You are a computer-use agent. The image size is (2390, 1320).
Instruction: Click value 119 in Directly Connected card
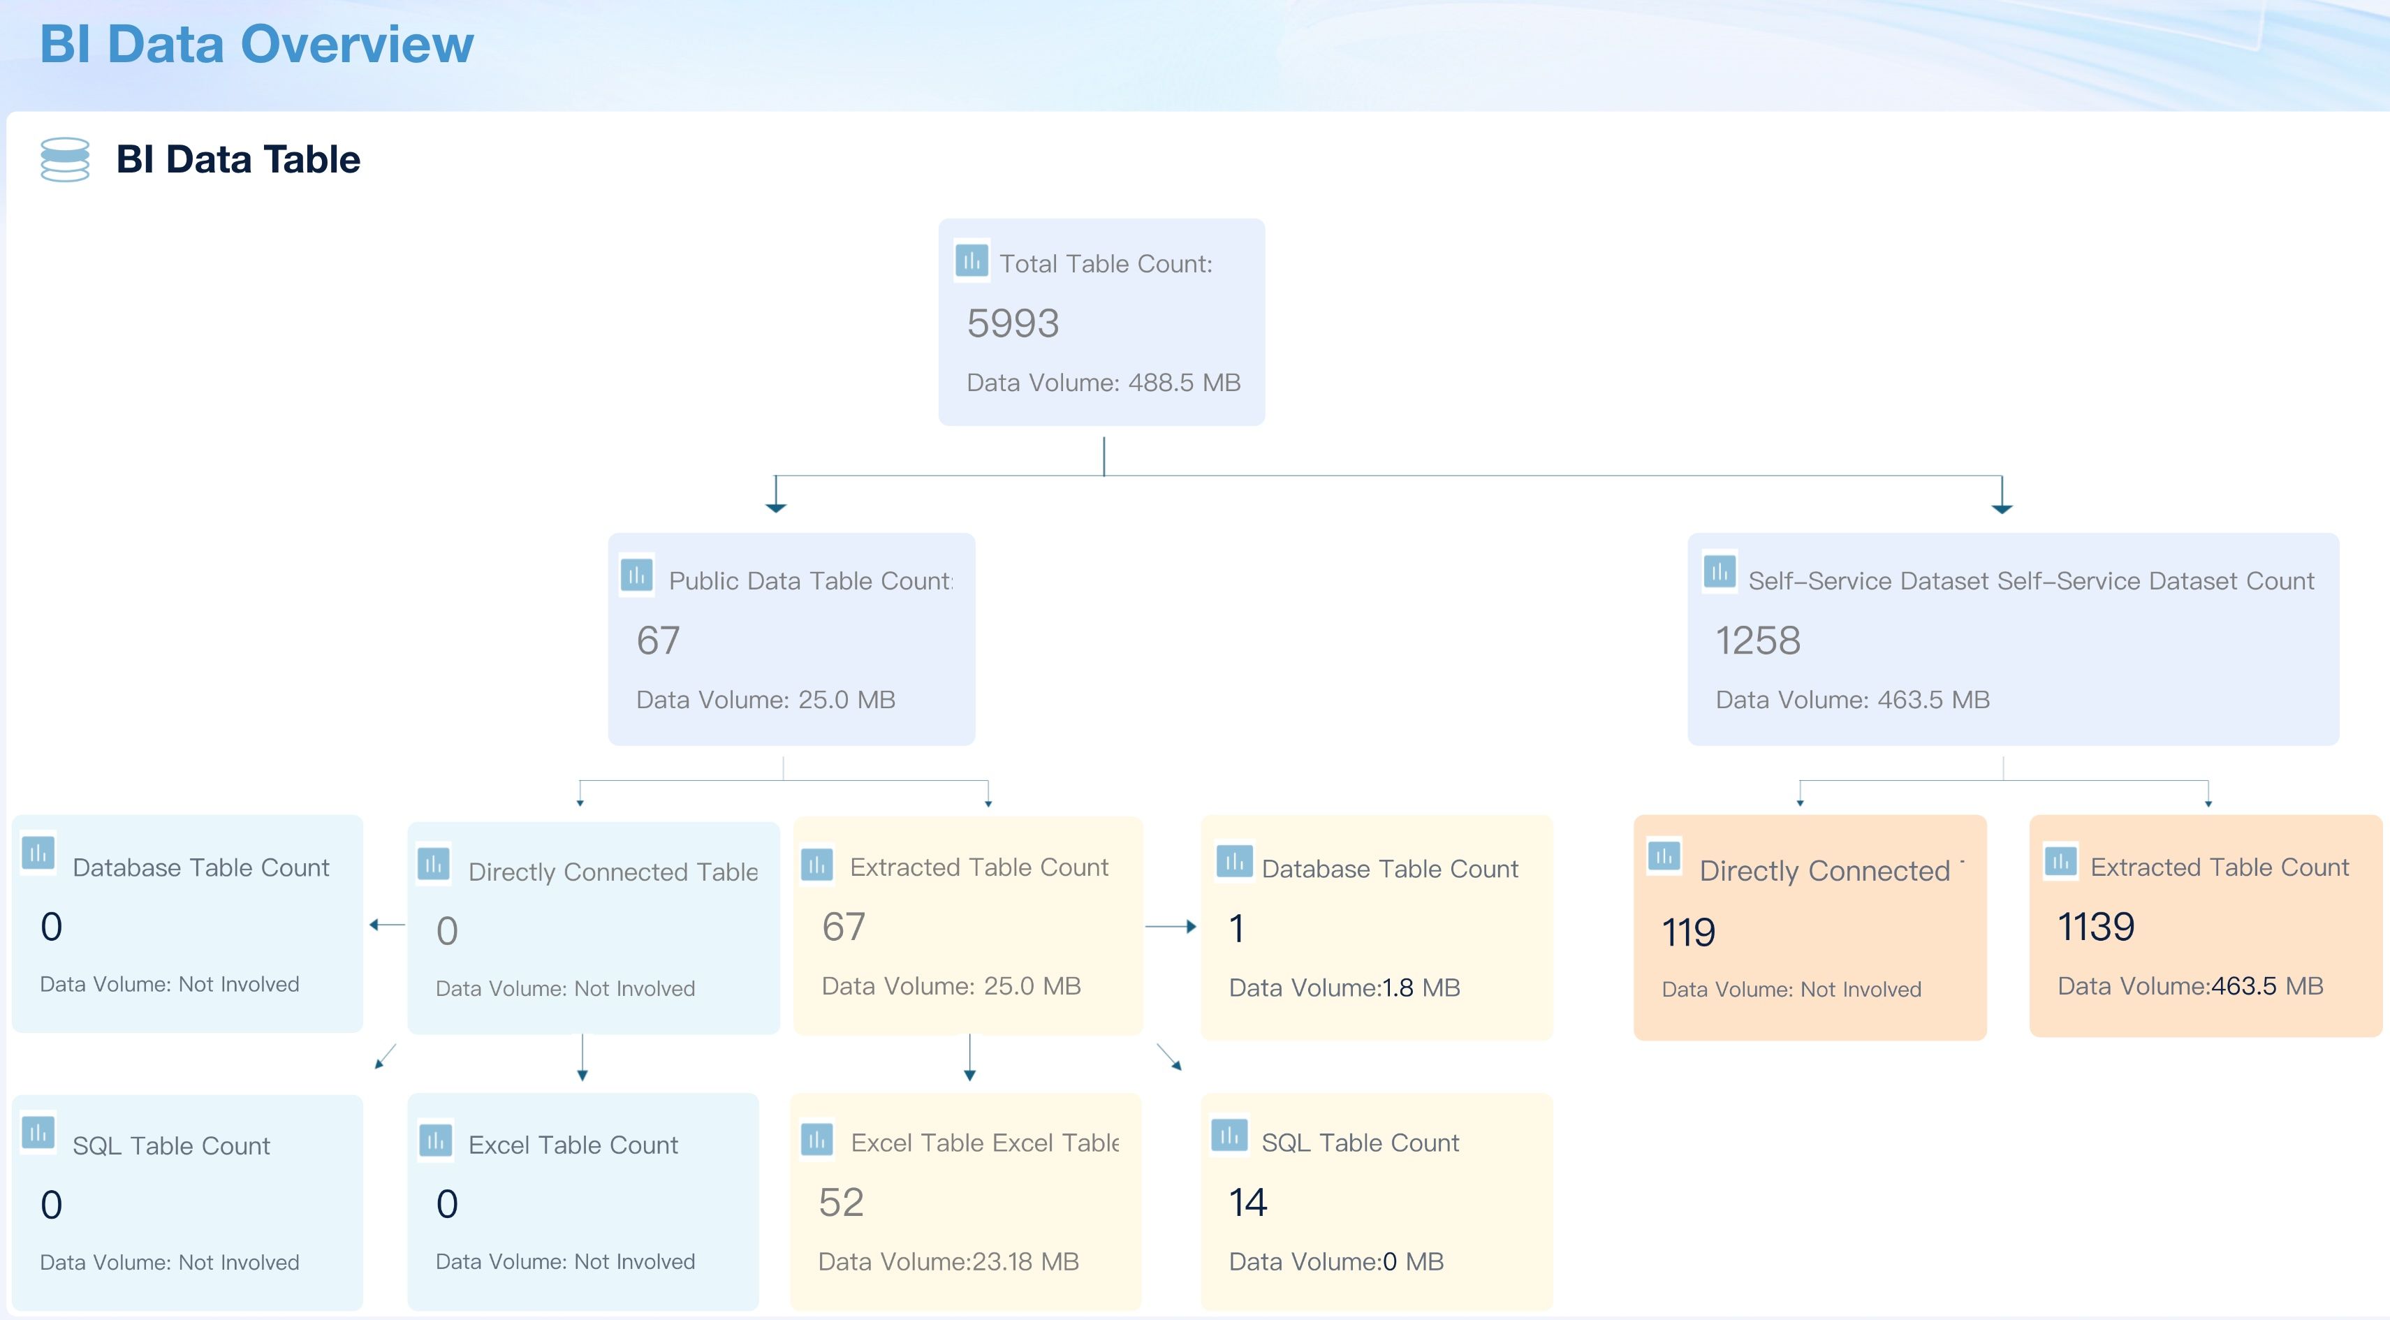tap(1687, 932)
